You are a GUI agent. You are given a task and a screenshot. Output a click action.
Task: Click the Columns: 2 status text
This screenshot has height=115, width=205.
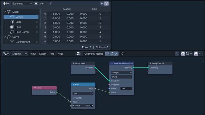[x=102, y=47]
